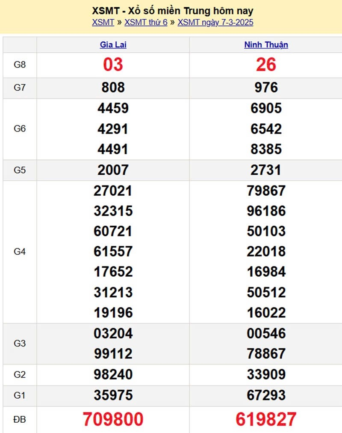The image size is (342, 433).
Task: Select Ninh Thuận G8 result 26
Action: coord(266,65)
